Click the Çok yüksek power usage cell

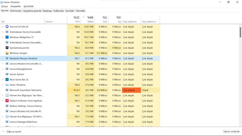click(131, 90)
